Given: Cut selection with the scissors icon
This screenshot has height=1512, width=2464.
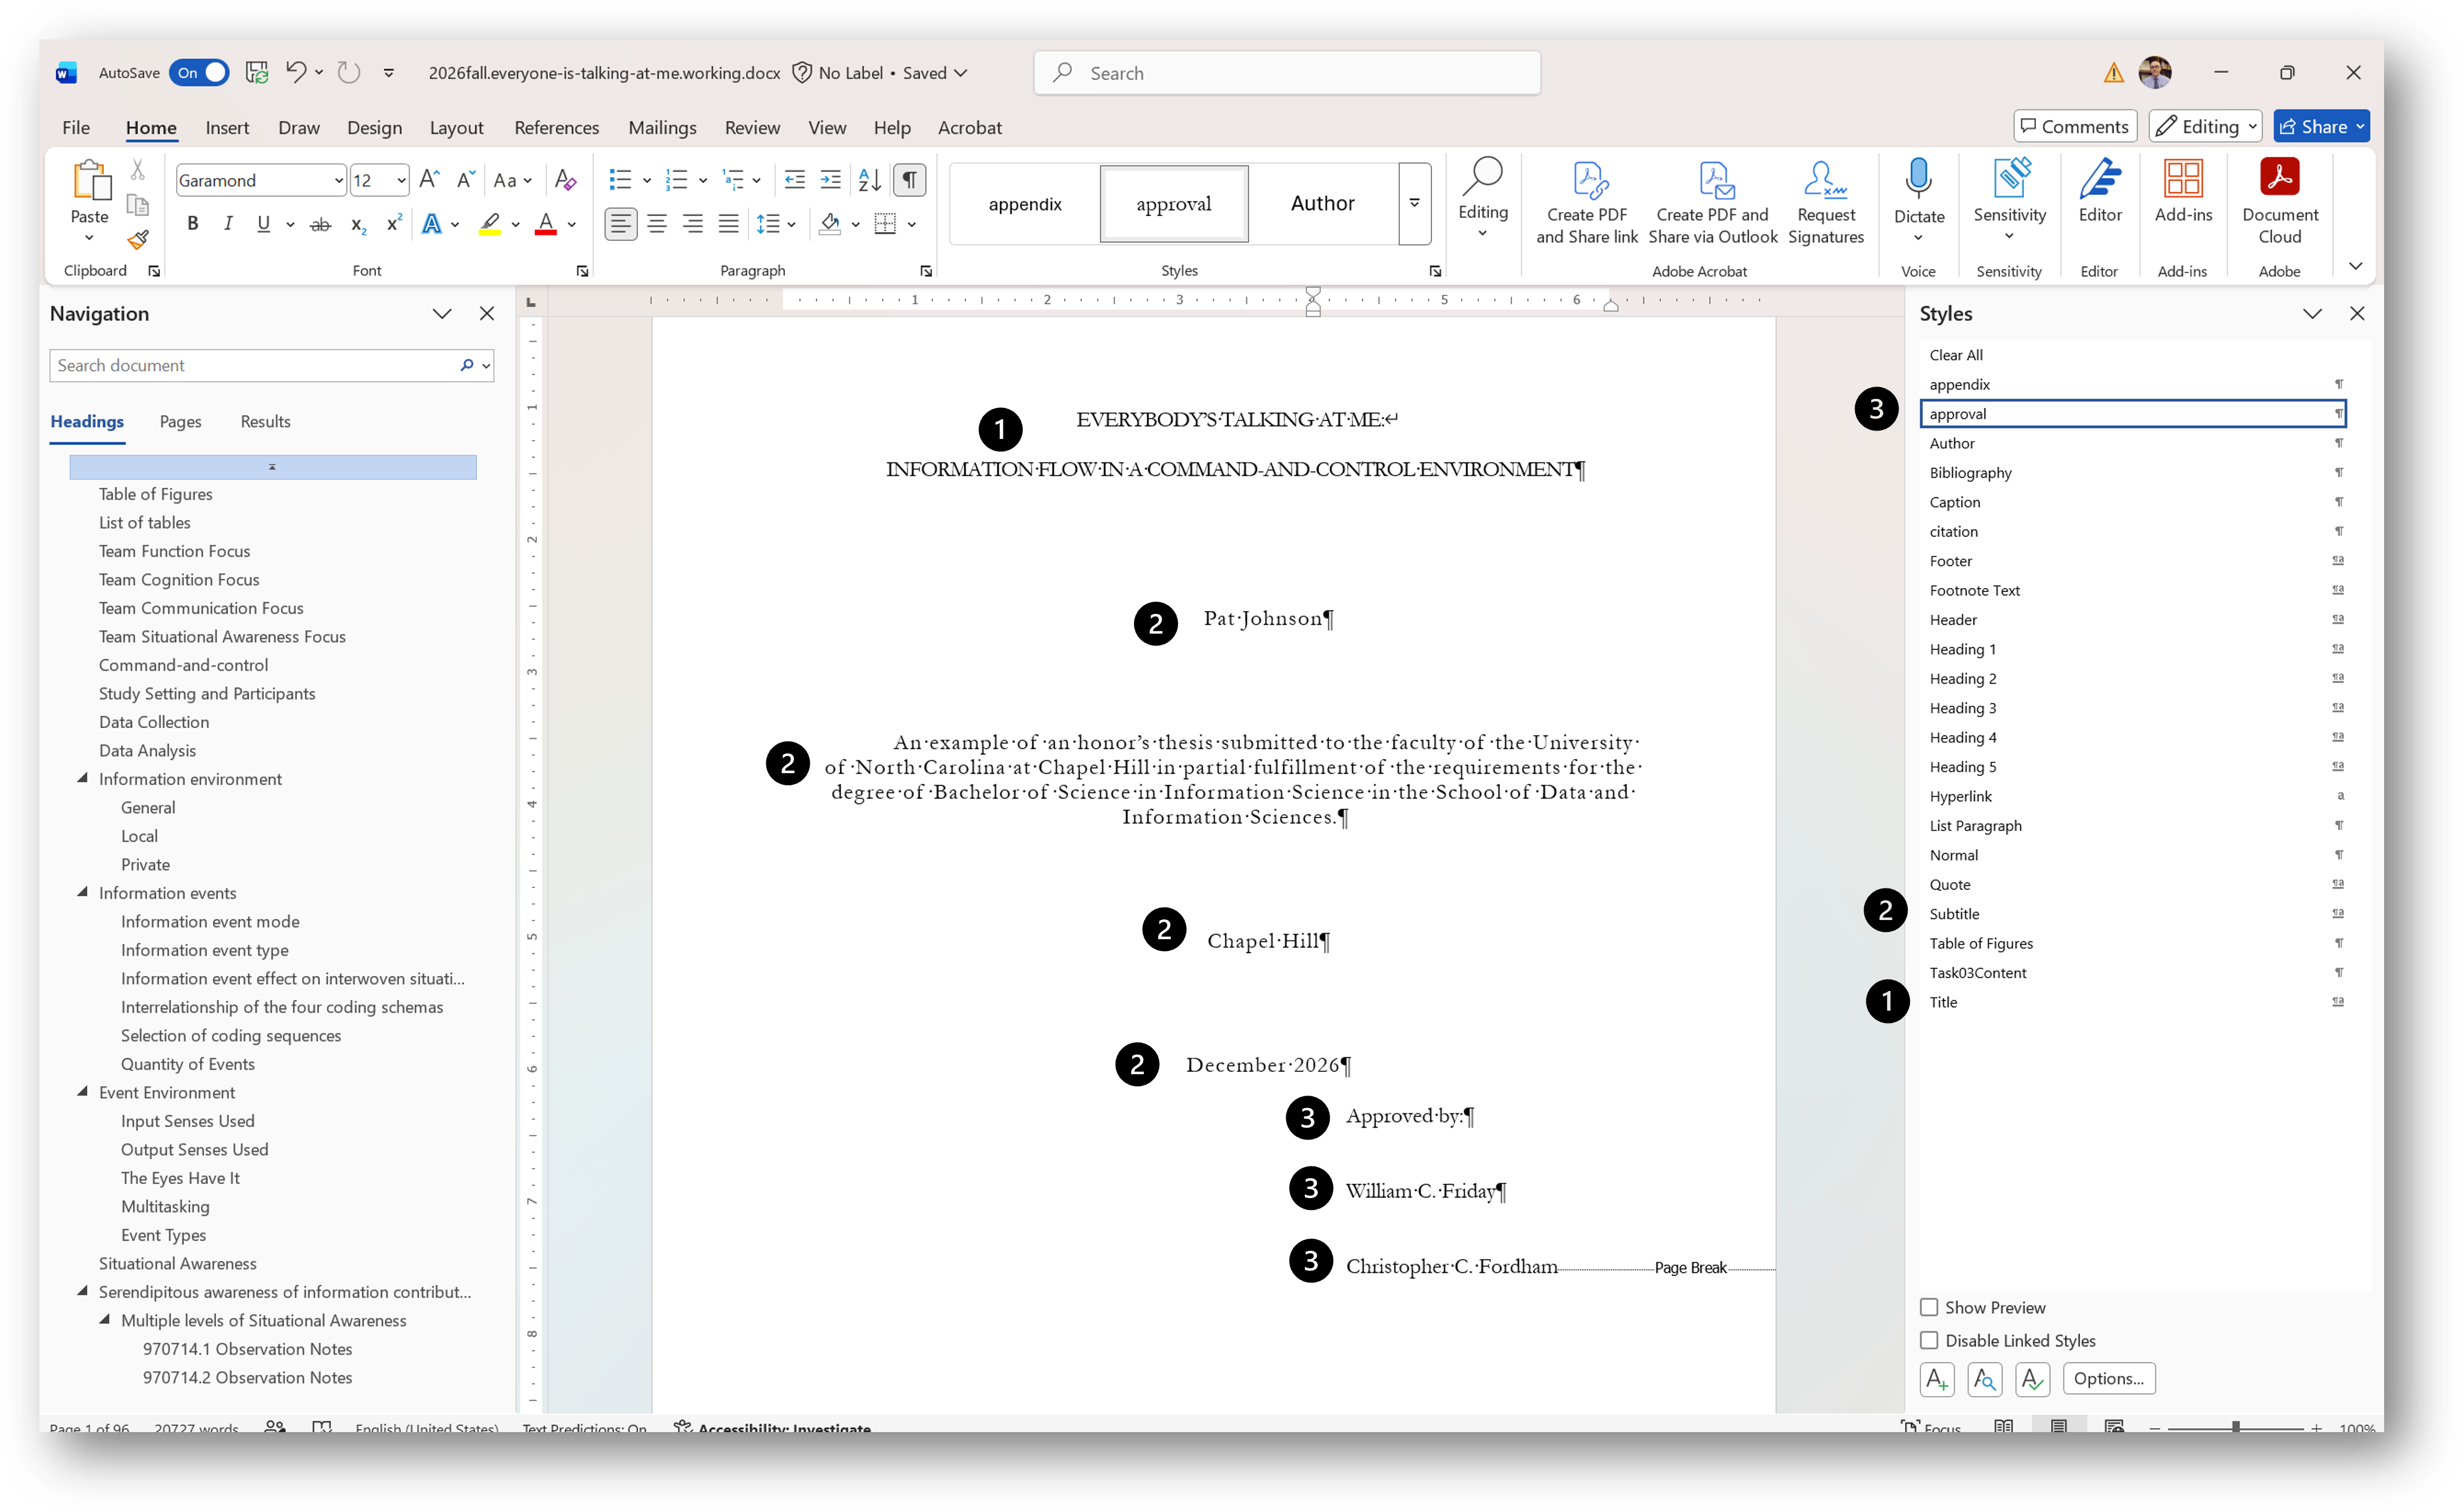Looking at the screenshot, I should (x=138, y=170).
